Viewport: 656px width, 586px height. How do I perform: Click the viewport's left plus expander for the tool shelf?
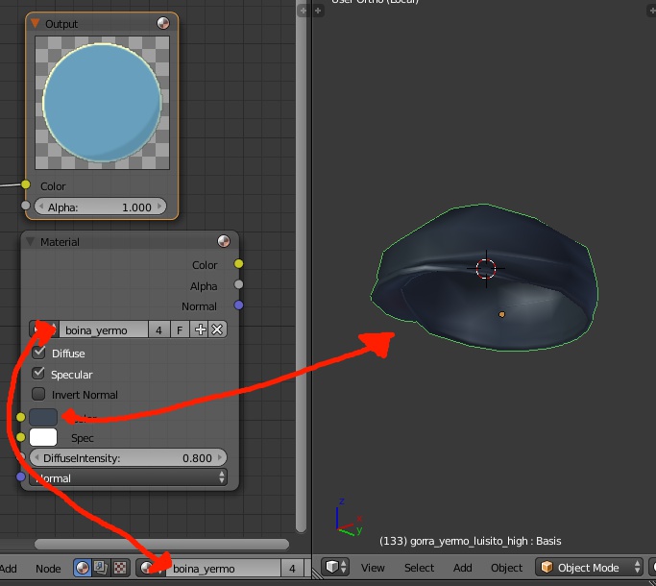point(318,11)
